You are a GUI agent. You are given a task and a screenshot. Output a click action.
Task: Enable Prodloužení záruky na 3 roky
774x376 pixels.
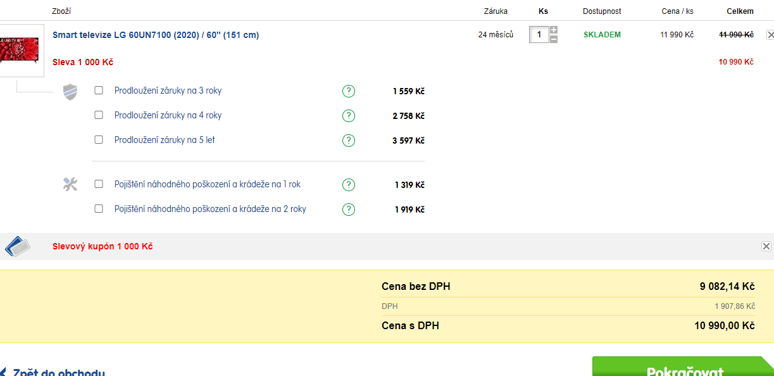99,91
